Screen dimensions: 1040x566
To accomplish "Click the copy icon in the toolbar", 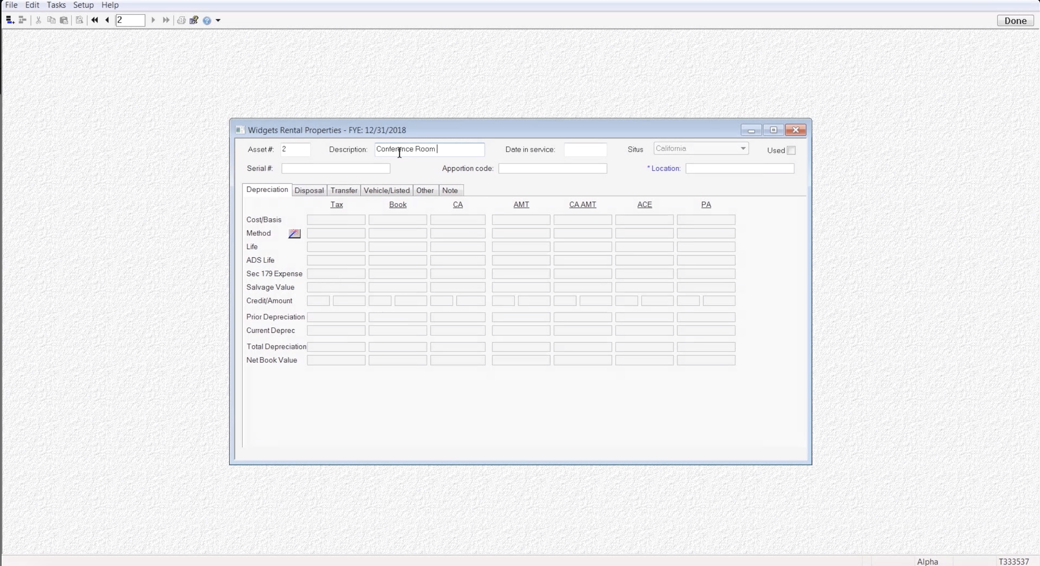I will click(51, 20).
